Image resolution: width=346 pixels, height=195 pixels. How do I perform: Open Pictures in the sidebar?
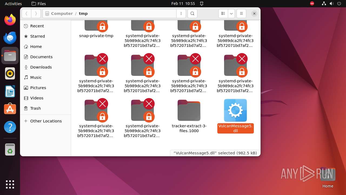[x=45, y=88]
